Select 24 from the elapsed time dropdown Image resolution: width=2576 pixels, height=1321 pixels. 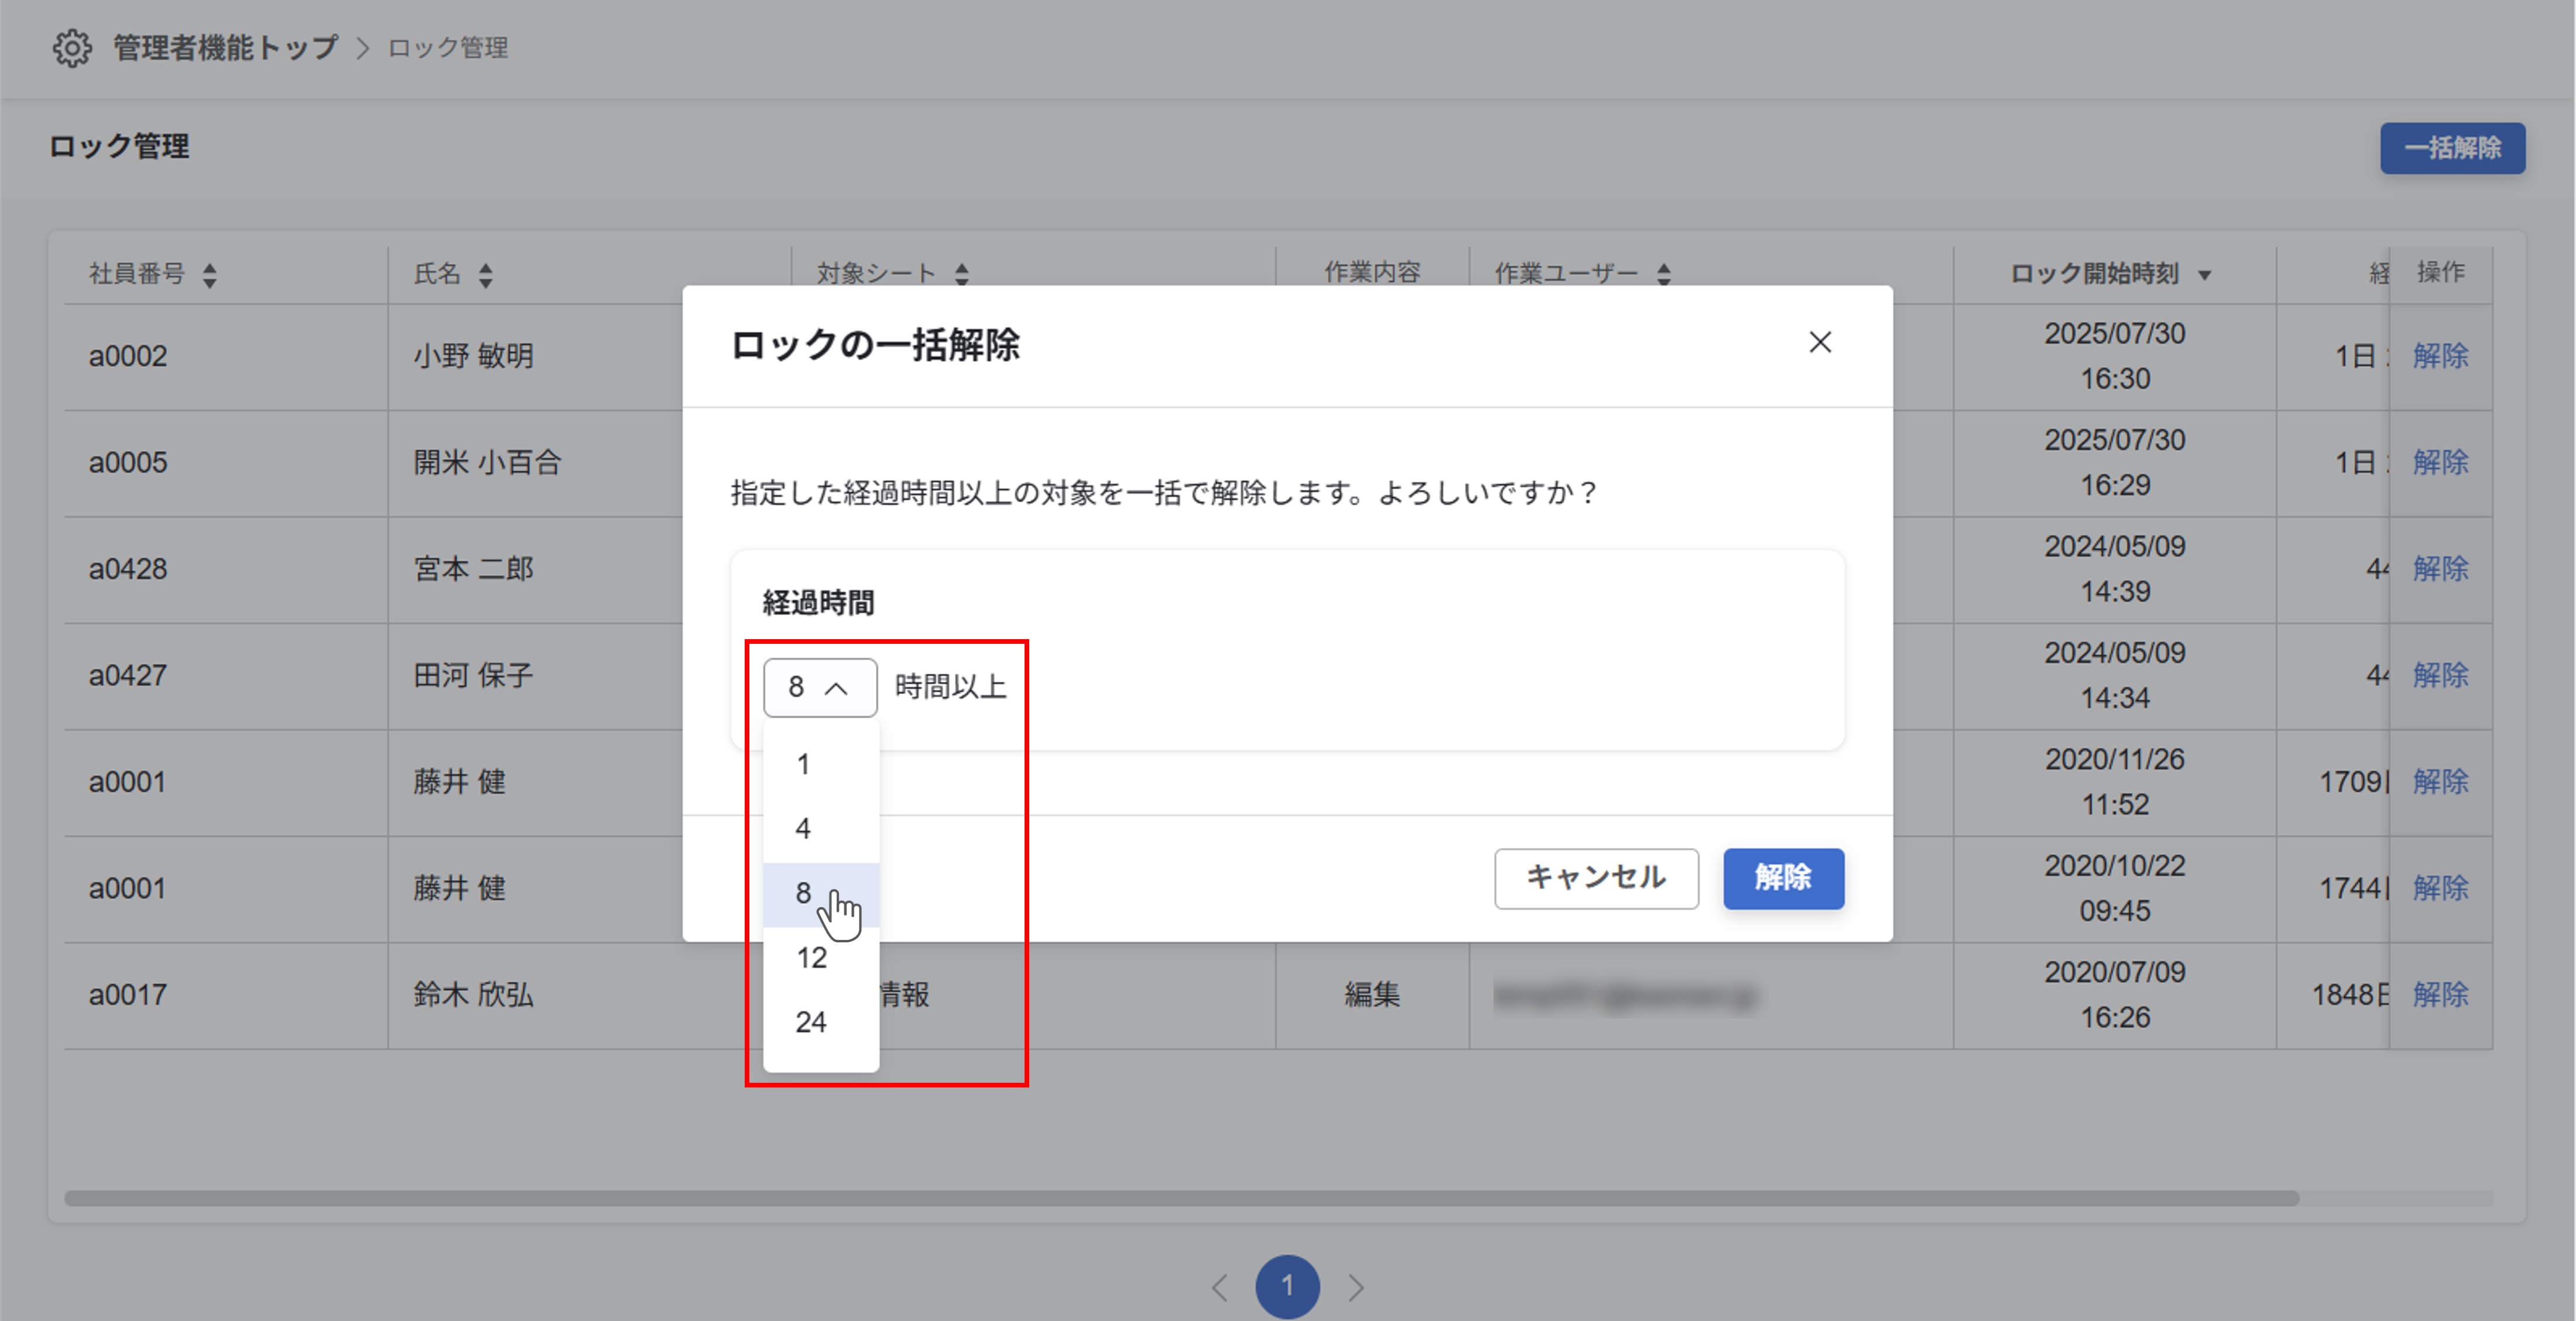[x=812, y=1021]
